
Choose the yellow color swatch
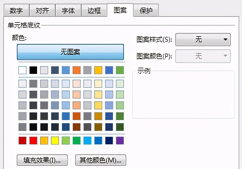point(55,141)
